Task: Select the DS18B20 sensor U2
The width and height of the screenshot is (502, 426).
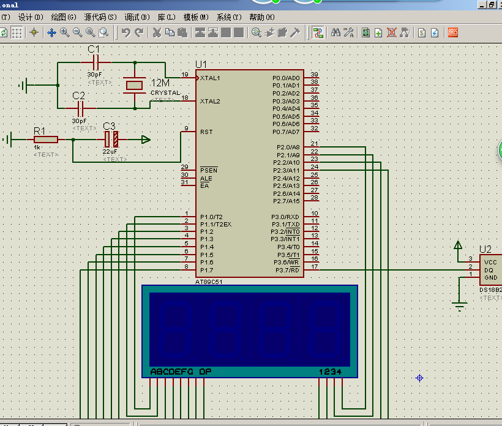Action: point(491,270)
